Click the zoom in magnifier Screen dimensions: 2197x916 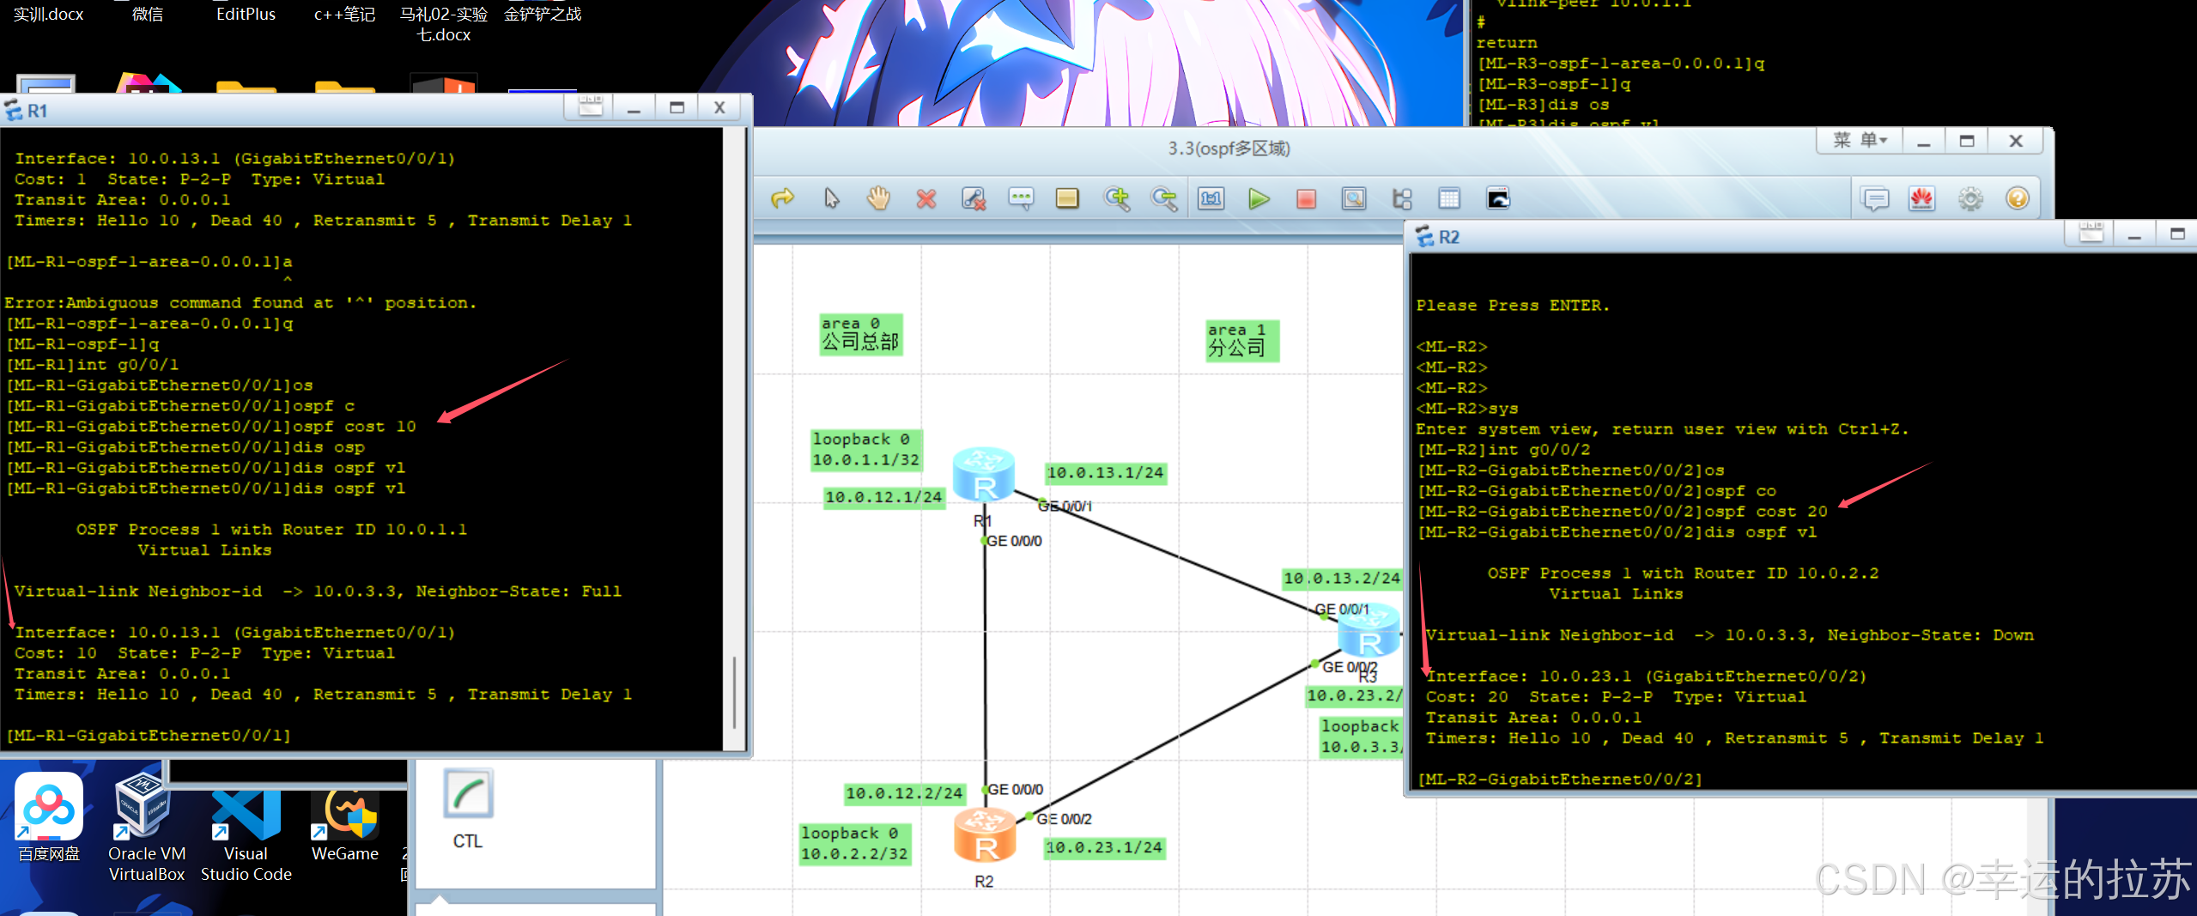coord(1116,198)
